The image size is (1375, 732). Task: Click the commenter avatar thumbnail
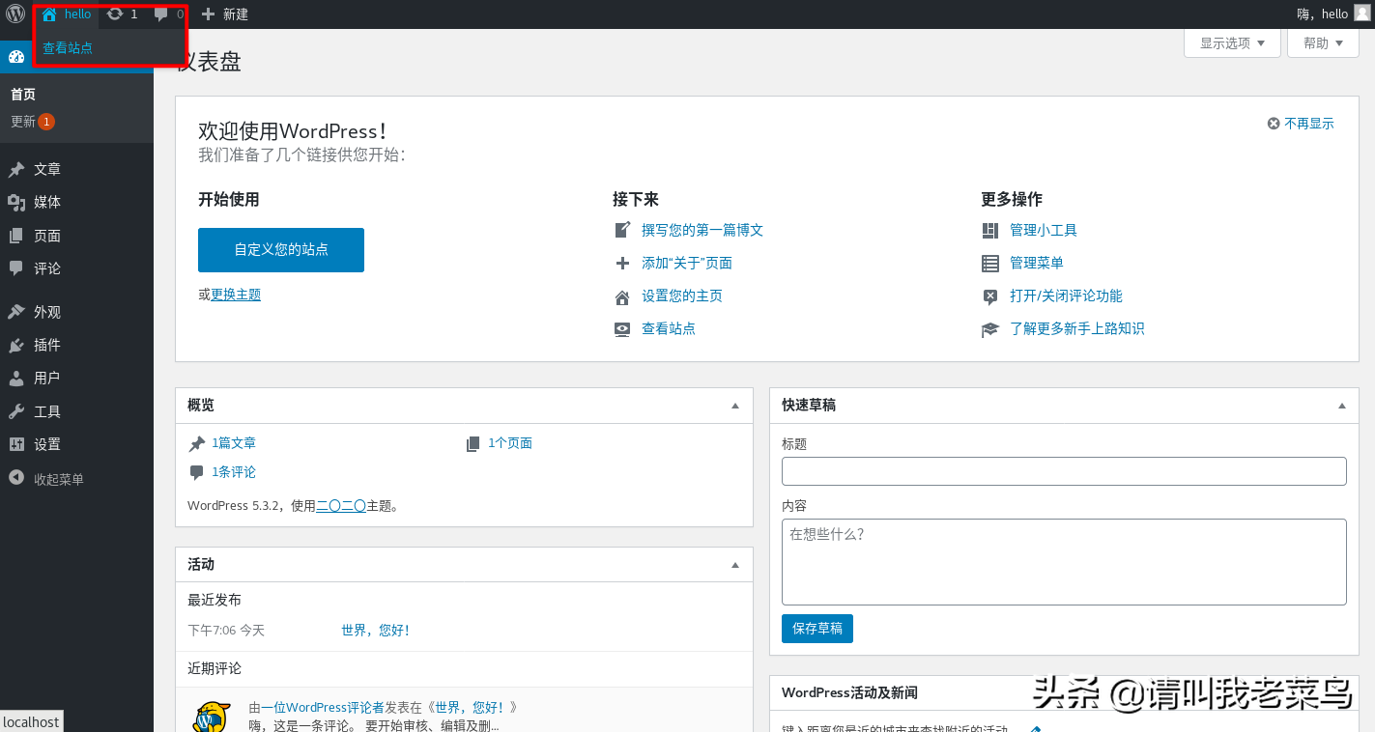tap(212, 717)
